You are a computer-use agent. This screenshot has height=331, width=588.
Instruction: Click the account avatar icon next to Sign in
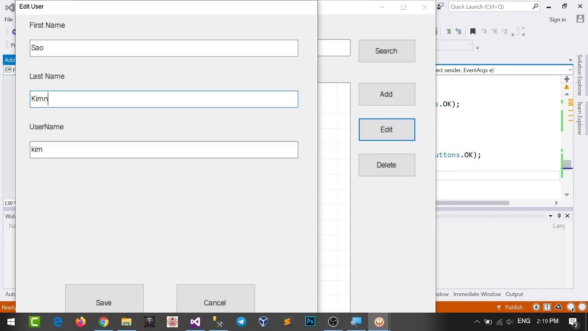[x=580, y=19]
